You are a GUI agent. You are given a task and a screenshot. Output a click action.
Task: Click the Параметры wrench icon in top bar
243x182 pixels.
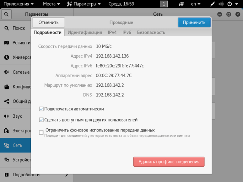69,4
